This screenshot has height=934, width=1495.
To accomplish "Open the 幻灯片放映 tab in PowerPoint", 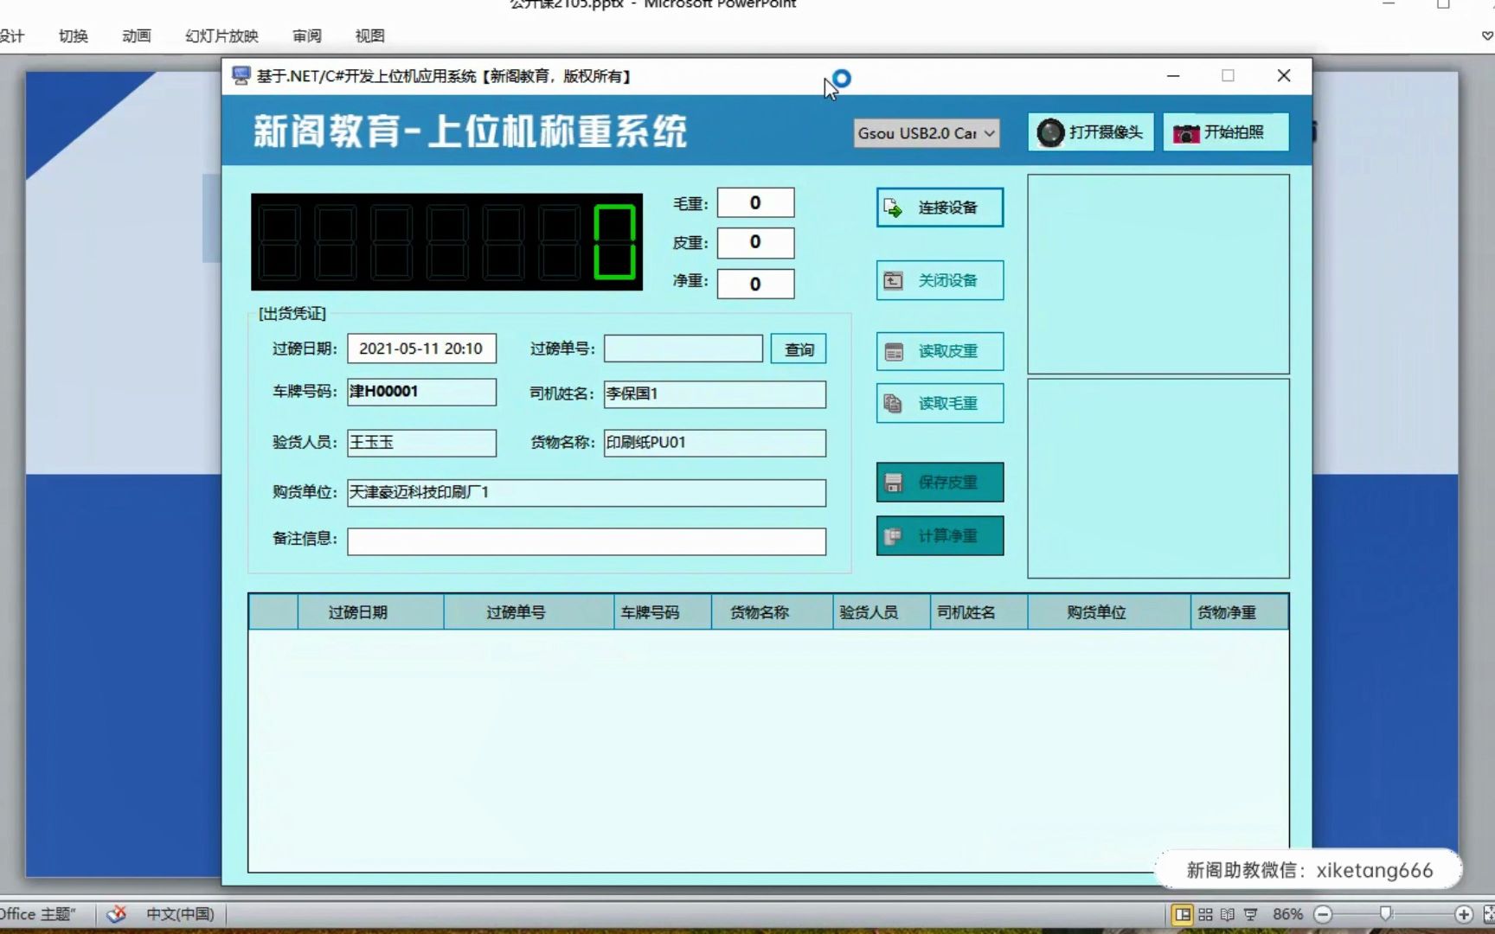I will (x=221, y=36).
